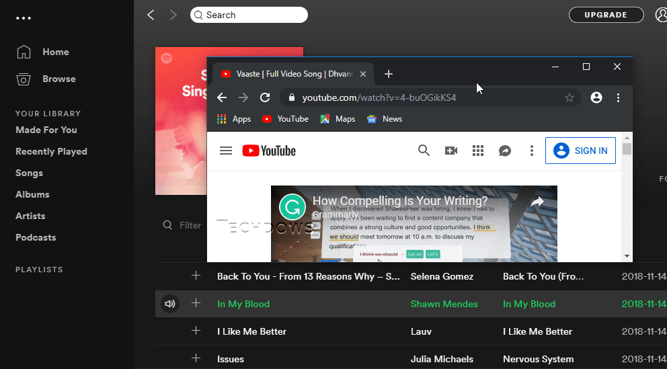
Task: Add In My Blood to library
Action: pos(196,303)
